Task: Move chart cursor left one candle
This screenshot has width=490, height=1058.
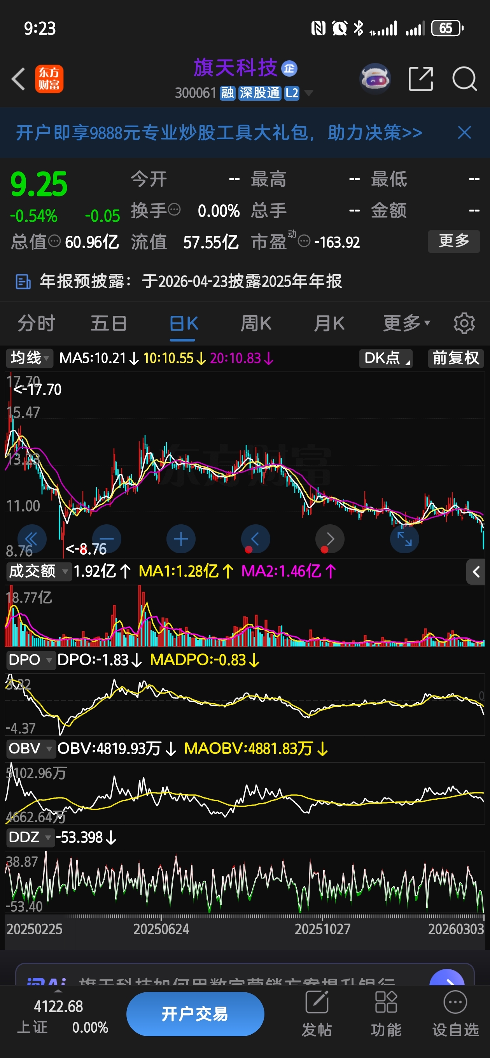Action: pyautogui.click(x=255, y=539)
